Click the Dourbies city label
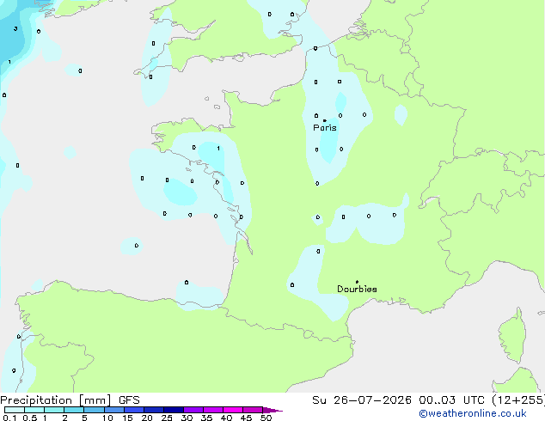545x421 pixels. (x=357, y=289)
